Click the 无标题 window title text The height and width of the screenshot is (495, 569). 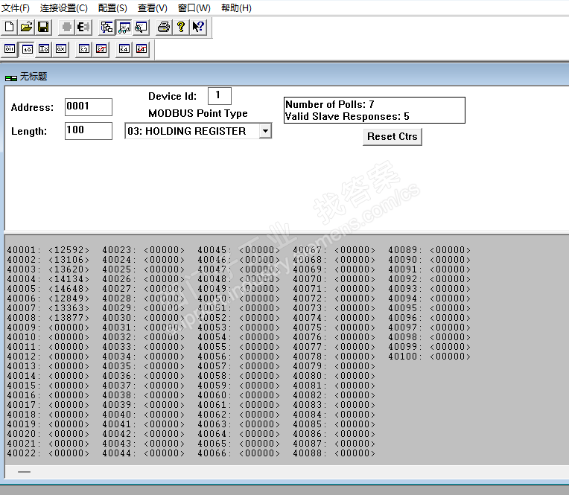34,77
